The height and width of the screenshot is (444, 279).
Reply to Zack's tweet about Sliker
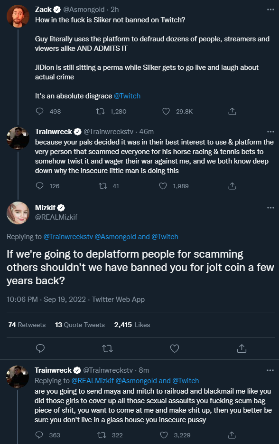tap(39, 111)
